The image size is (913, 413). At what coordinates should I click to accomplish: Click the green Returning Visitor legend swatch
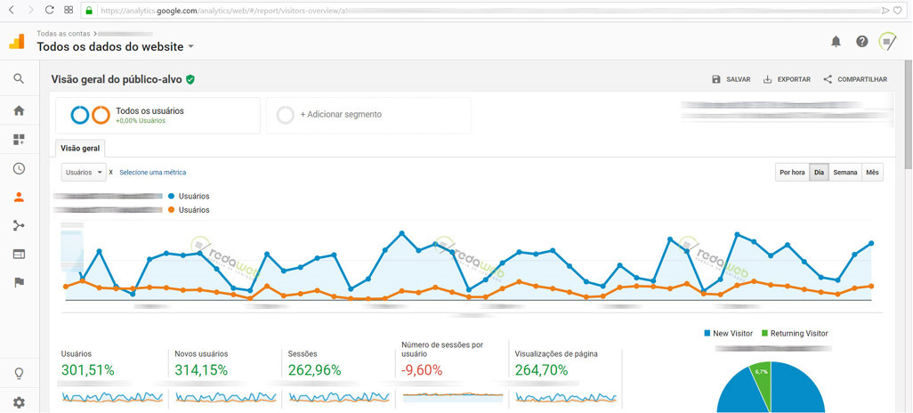764,333
